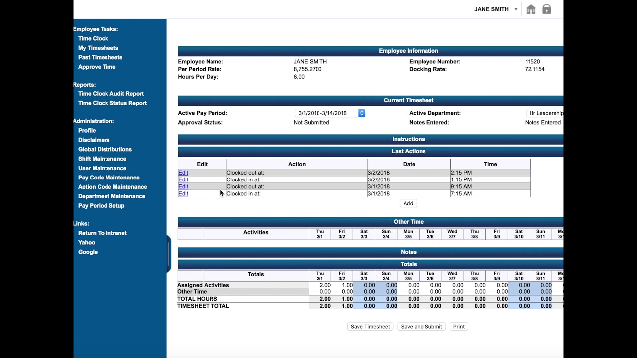
Task: Open Pay Period Setup
Action: pos(101,206)
